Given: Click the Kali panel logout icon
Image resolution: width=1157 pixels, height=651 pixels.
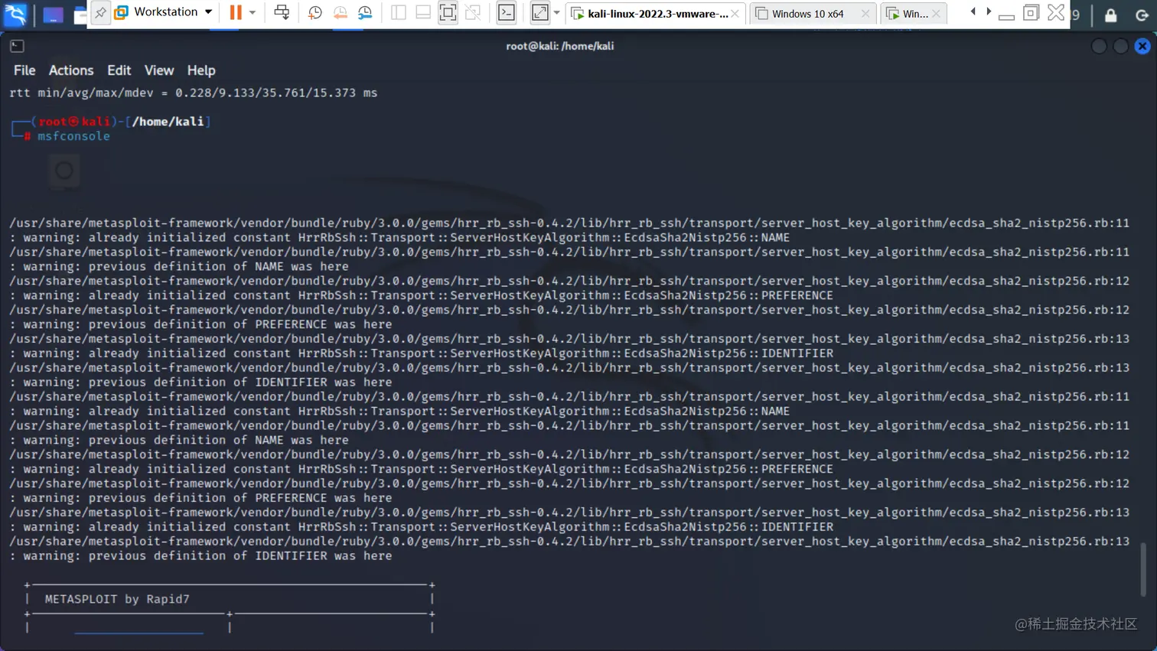Looking at the screenshot, I should point(1142,14).
